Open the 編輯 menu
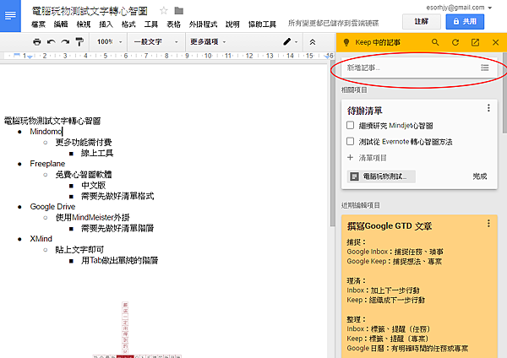507x358 pixels. coord(61,24)
